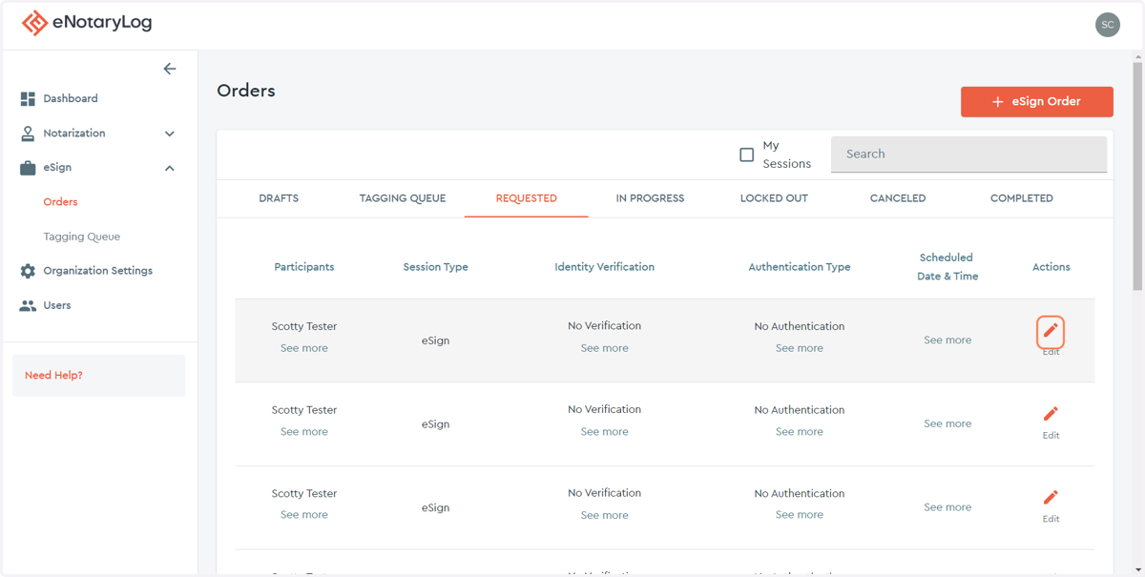Screen dimensions: 1145x577
Task: Switch to the Drafts tab
Action: tap(279, 198)
